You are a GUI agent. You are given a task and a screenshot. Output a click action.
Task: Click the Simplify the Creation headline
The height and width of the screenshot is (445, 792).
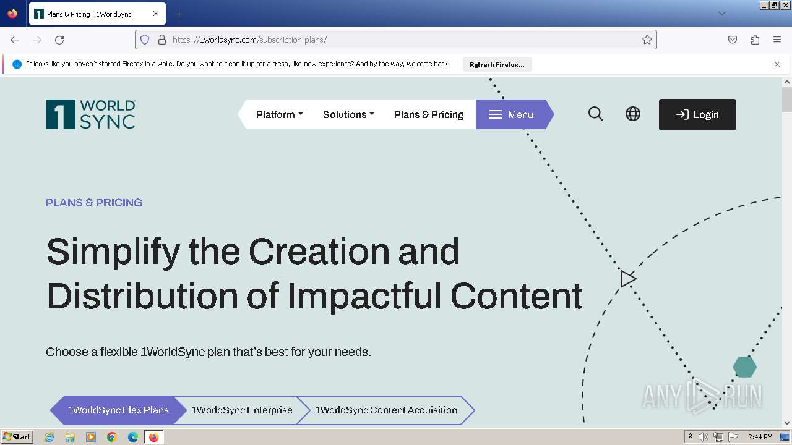click(x=314, y=273)
